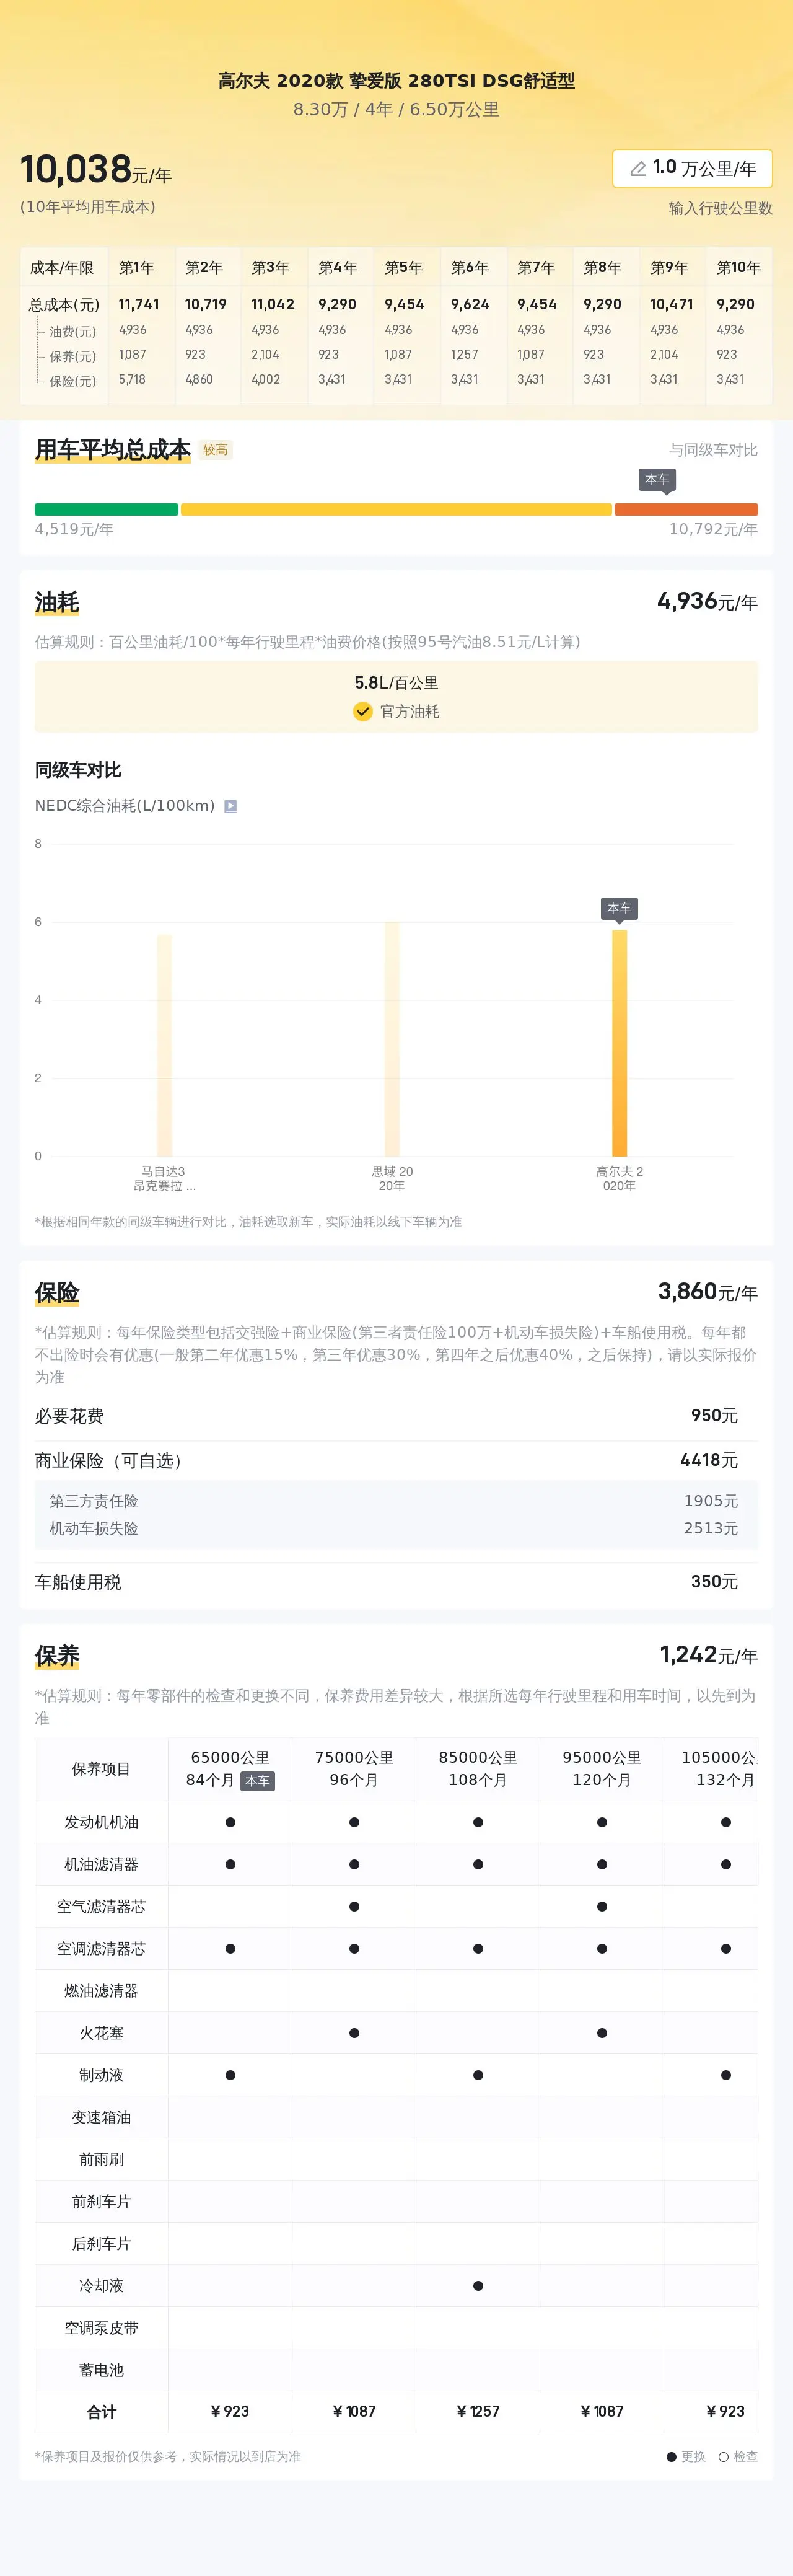Screen dimensions: 793x2576
Task: Click the green segment of cost bar
Action: (106, 509)
